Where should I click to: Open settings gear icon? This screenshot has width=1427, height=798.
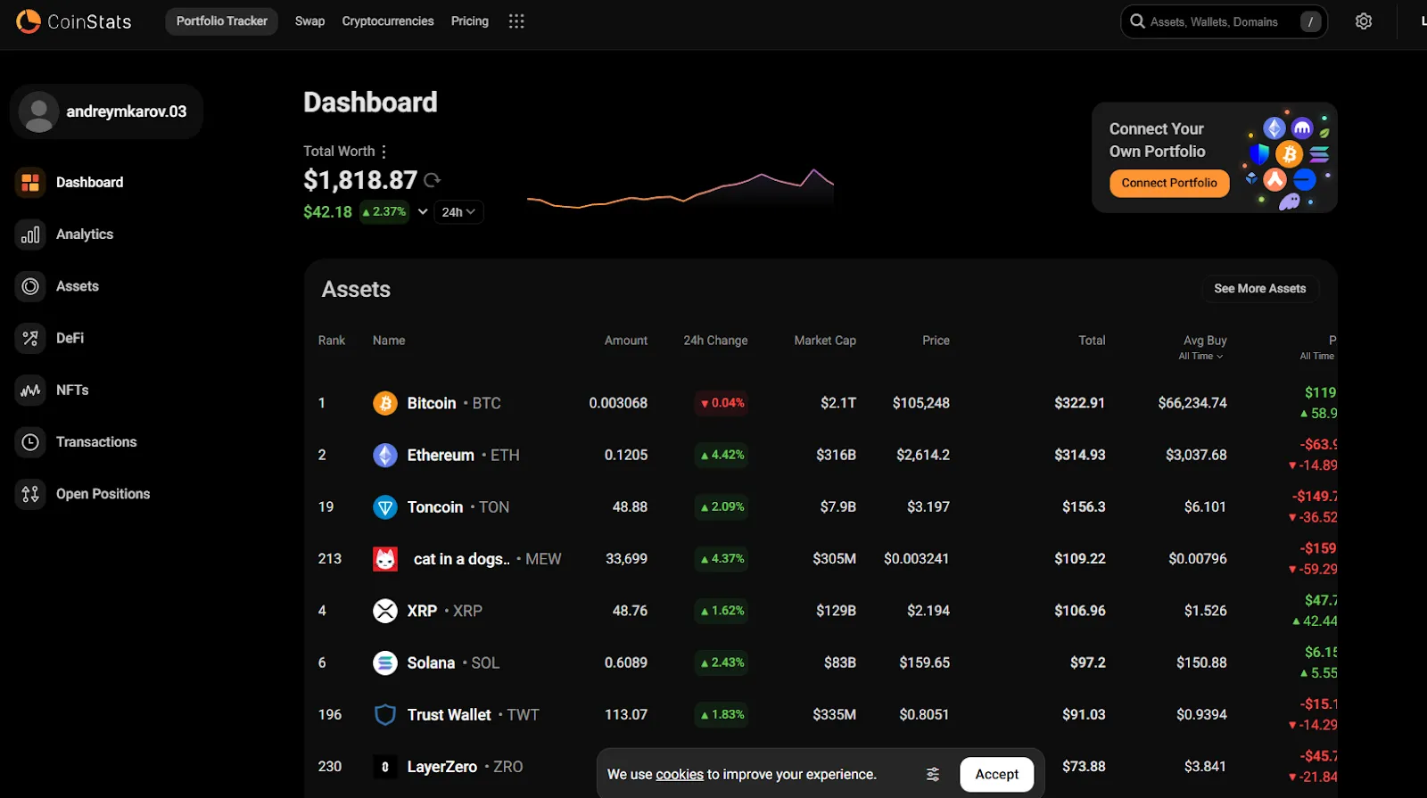tap(1364, 21)
